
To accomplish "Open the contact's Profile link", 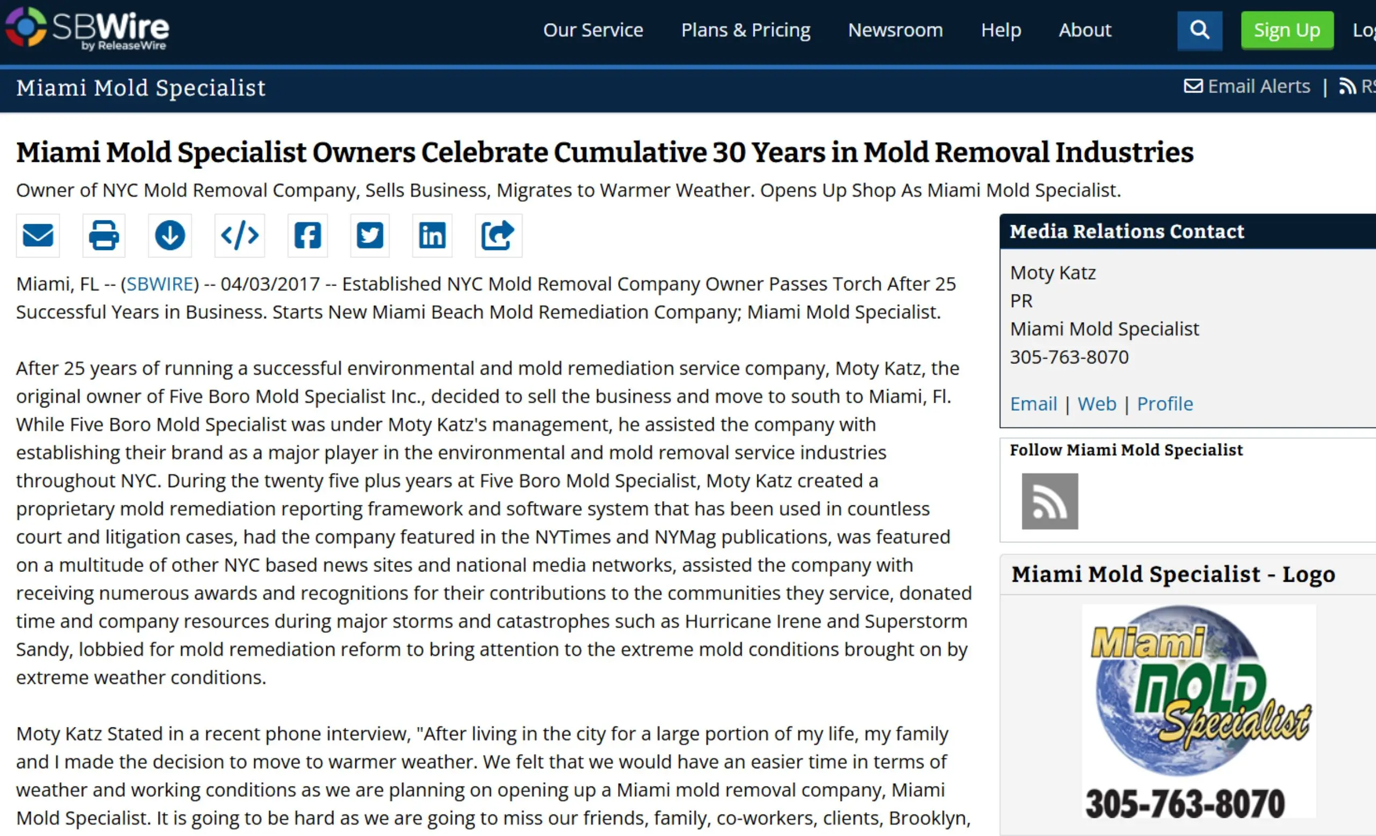I will 1165,404.
